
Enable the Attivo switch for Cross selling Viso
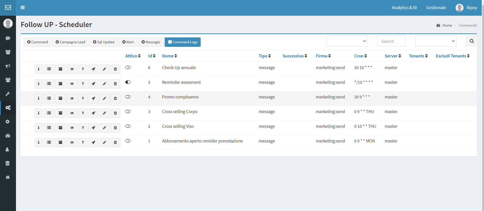pos(128,126)
